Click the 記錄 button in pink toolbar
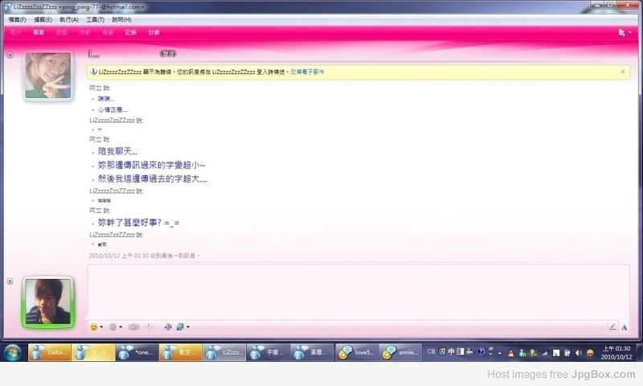 (131, 32)
